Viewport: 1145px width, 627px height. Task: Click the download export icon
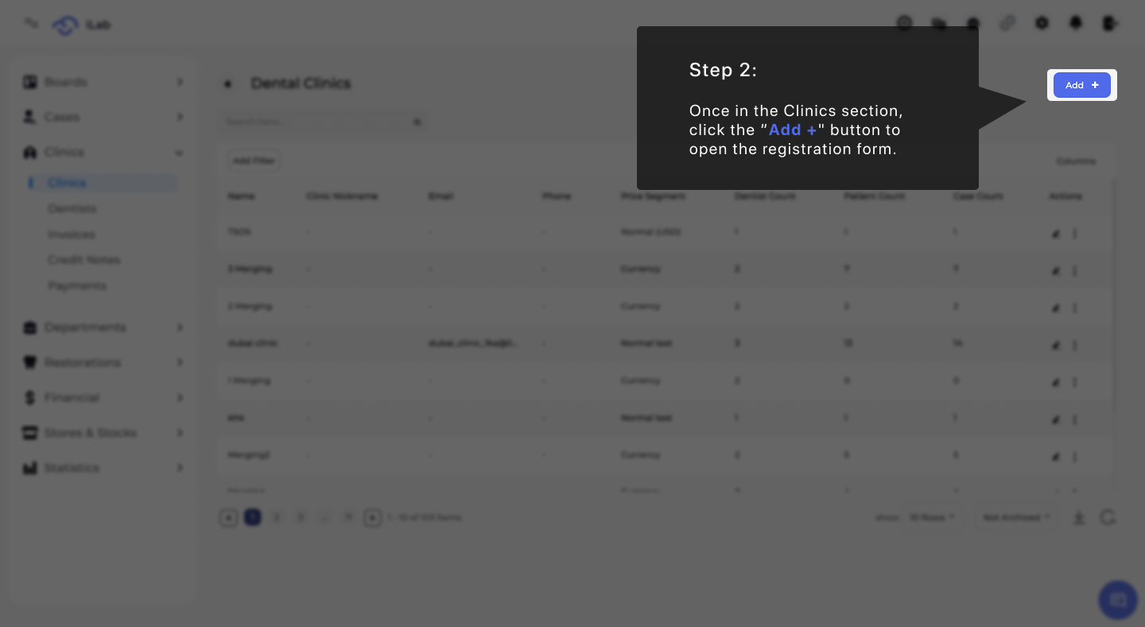(1079, 517)
